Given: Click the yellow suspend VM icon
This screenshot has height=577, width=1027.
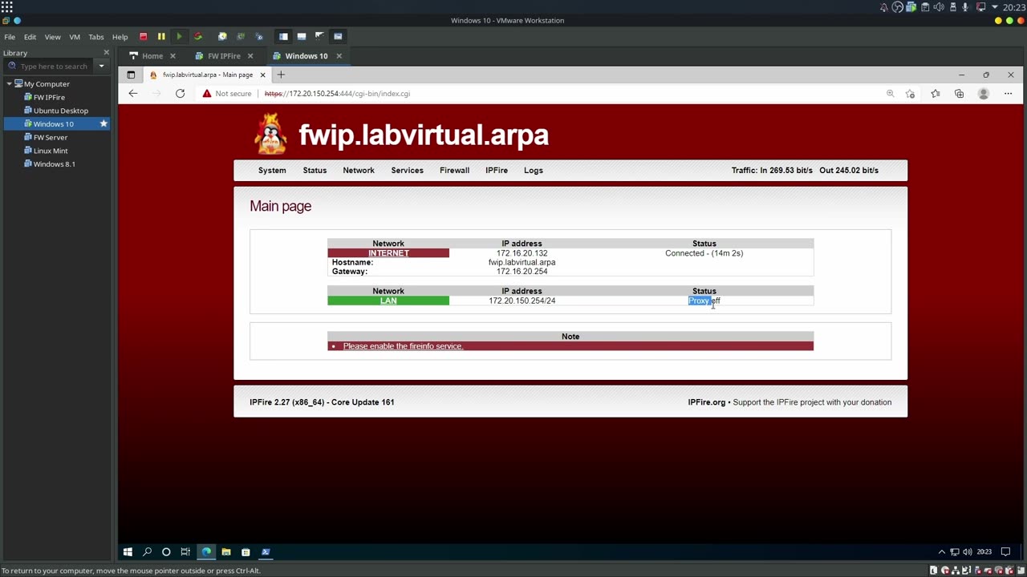Looking at the screenshot, I should click(161, 36).
